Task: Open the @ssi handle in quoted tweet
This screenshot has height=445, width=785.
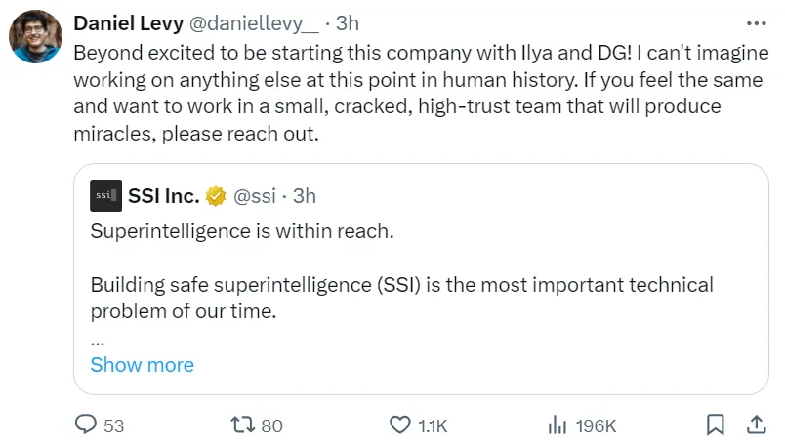Action: click(256, 196)
